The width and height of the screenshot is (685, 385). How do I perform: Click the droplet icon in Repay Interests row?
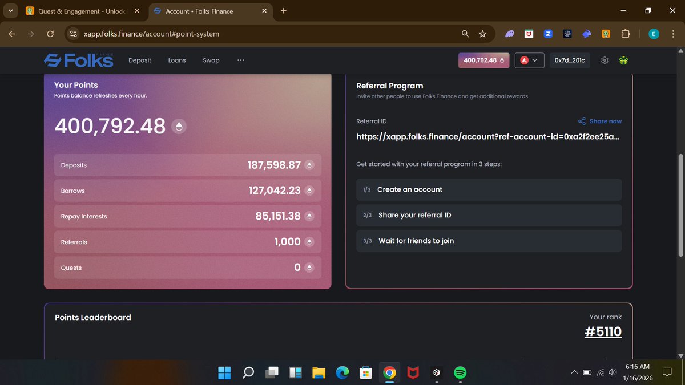click(x=309, y=216)
